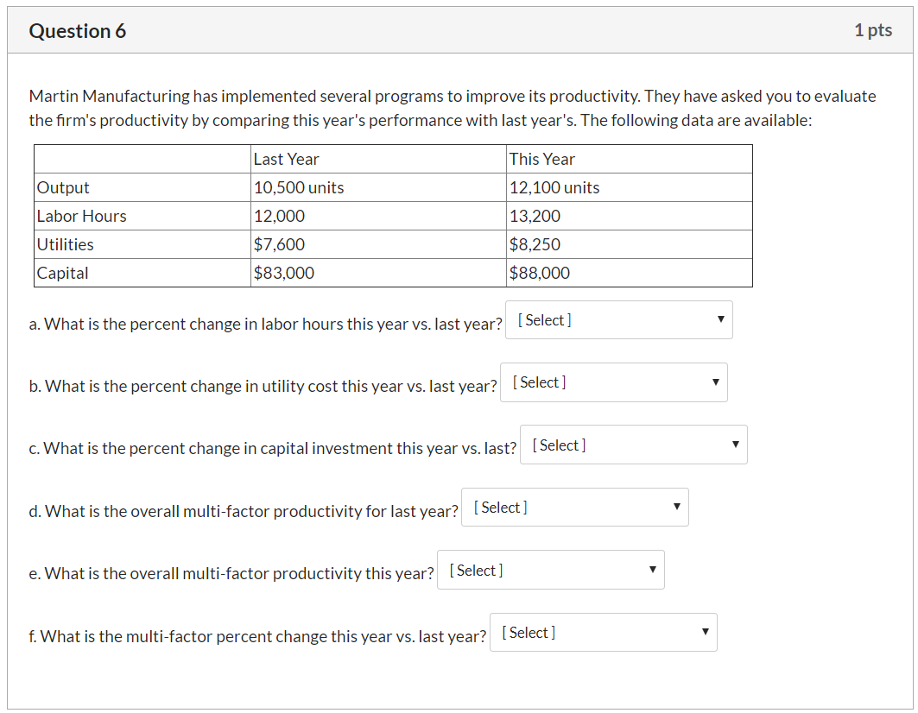
Task: Open the multi-factor percent change dropdown
Action: [x=603, y=633]
